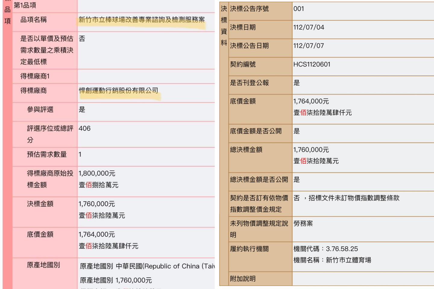This screenshot has width=434, height=289.
Task: Select the '是否以單價及預估需求數量之乘積決定最低標' label
Action: (47, 50)
